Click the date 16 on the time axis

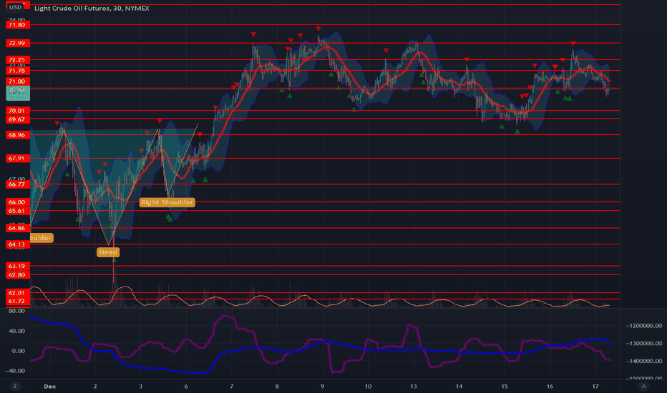[x=550, y=386]
